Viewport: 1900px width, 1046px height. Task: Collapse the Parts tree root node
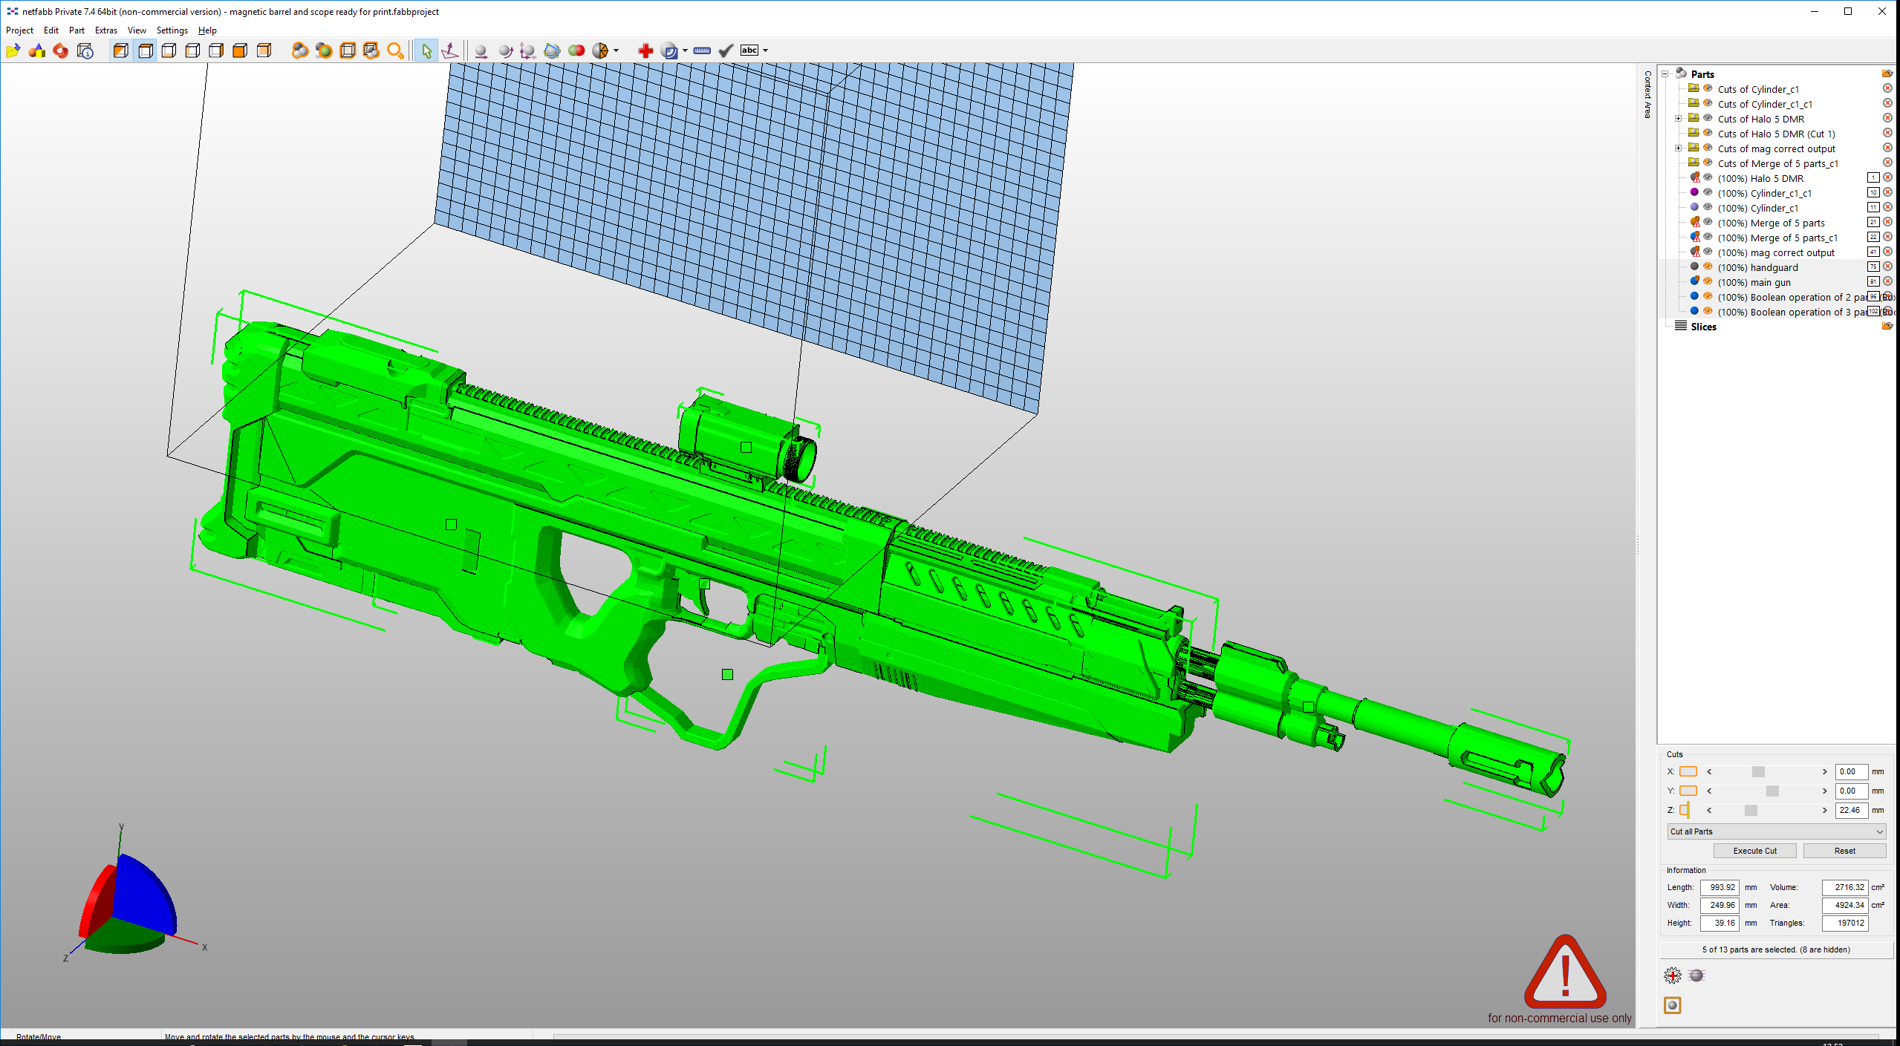click(x=1665, y=74)
